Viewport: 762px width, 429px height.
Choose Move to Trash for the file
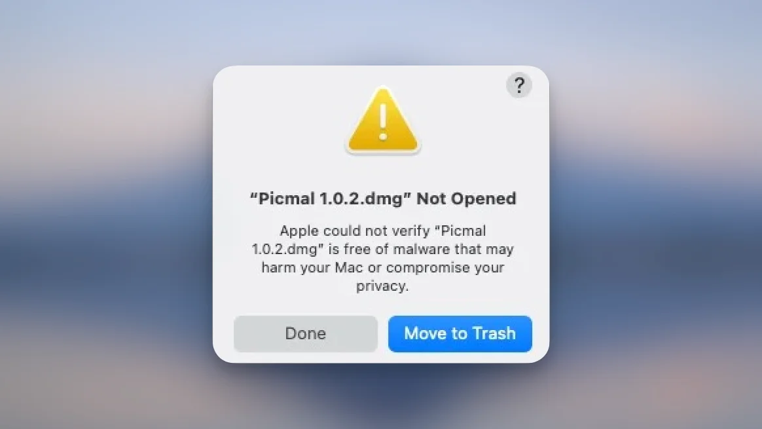point(460,333)
